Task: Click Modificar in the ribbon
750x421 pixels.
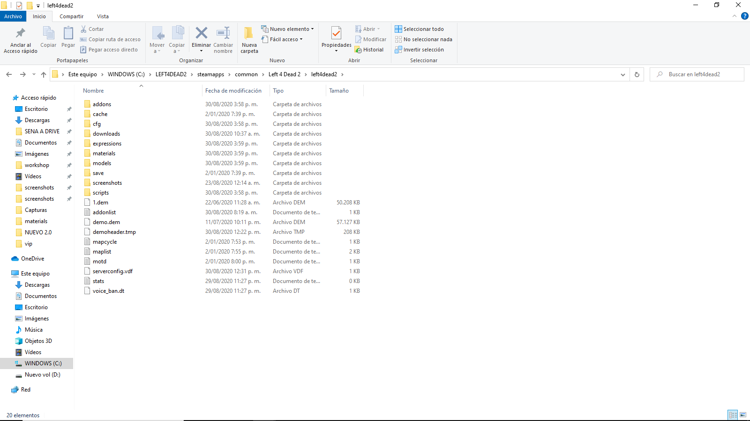Action: click(x=370, y=39)
